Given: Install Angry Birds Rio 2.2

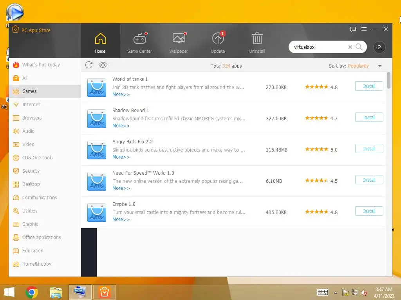Looking at the screenshot, I should click(369, 149).
